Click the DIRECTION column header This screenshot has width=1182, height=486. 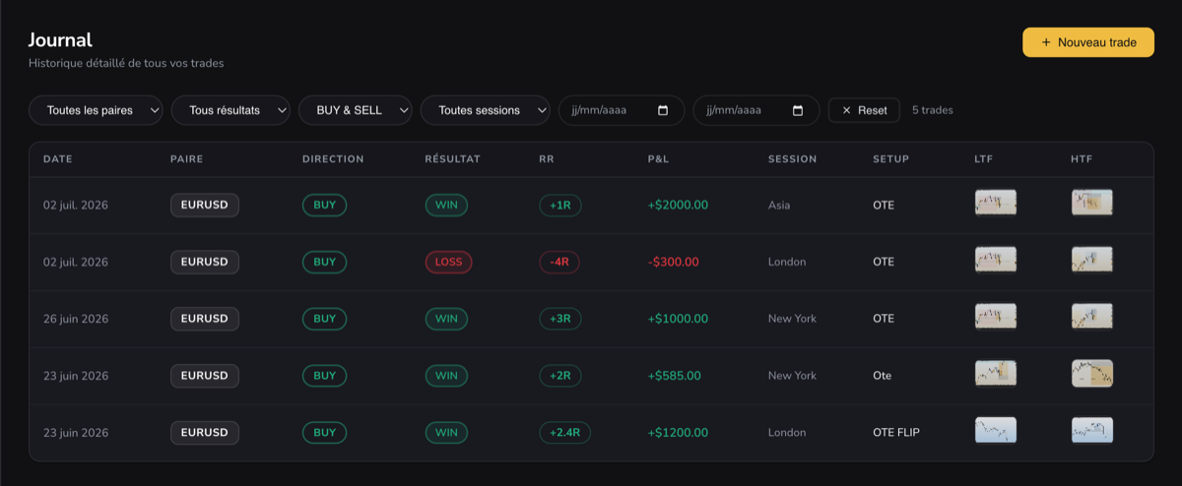click(333, 159)
